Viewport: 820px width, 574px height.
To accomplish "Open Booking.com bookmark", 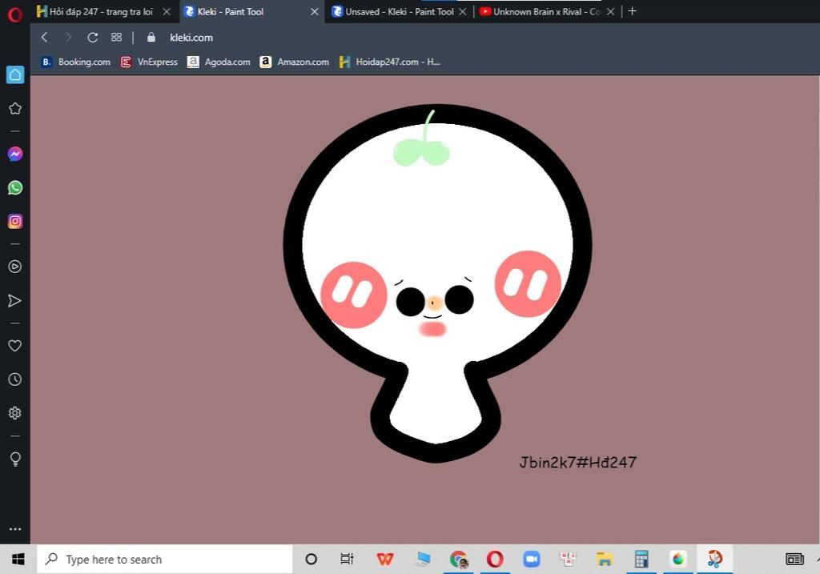I will (76, 62).
